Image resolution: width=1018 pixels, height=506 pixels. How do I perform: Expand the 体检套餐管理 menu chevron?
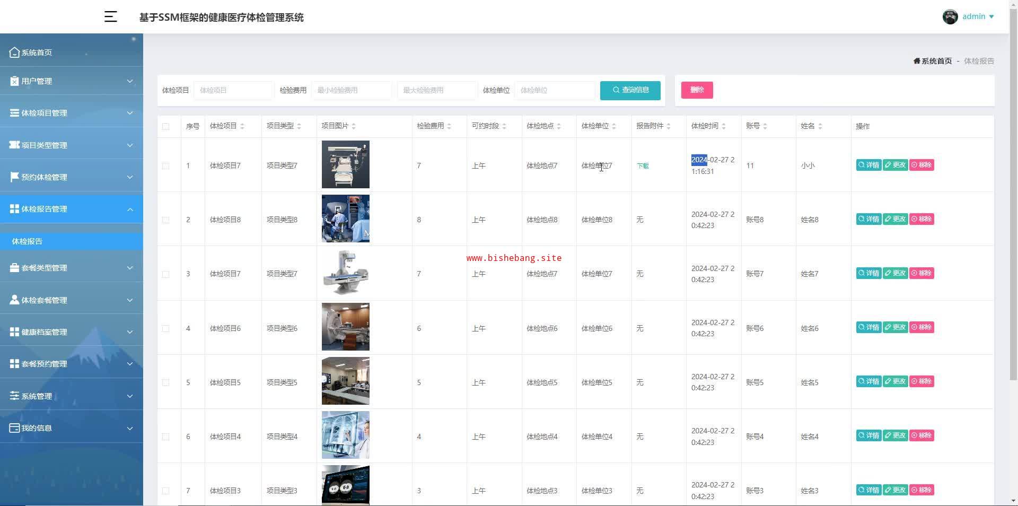click(130, 300)
